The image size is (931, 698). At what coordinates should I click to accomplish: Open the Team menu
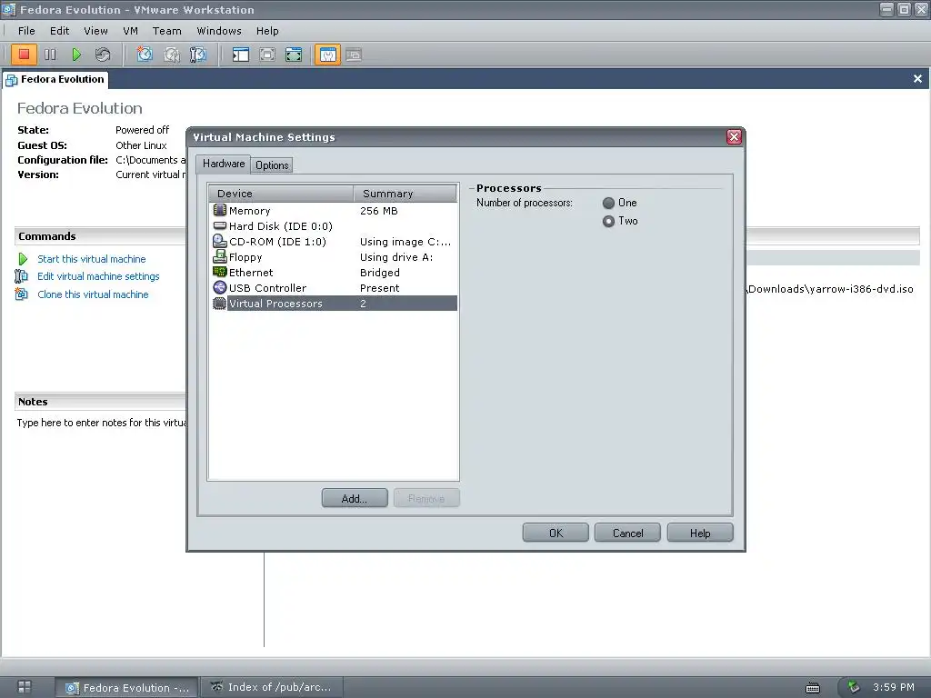(167, 31)
